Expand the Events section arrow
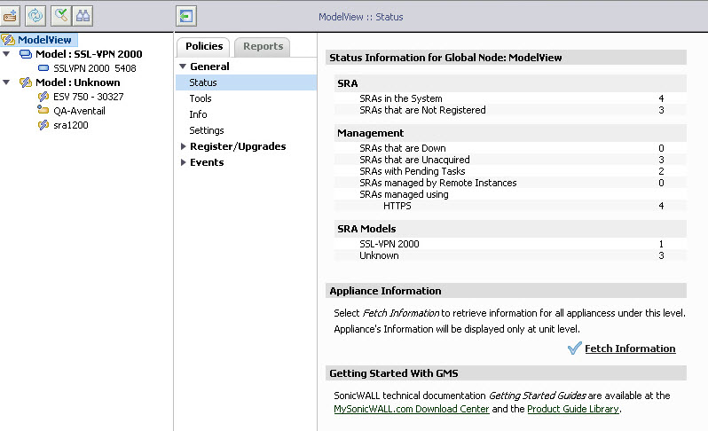 (183, 162)
